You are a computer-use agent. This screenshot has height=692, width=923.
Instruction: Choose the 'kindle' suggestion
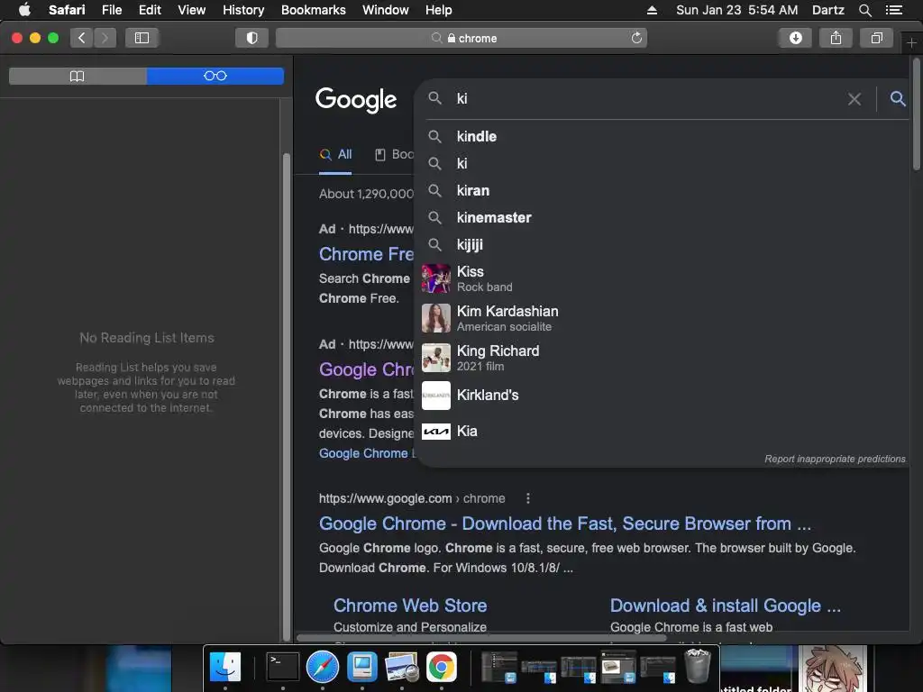tap(663, 137)
